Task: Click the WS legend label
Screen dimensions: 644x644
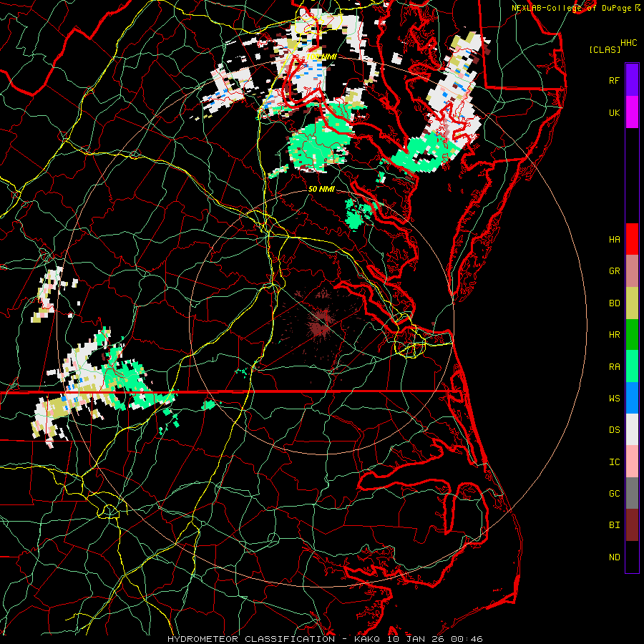Action: 614,399
